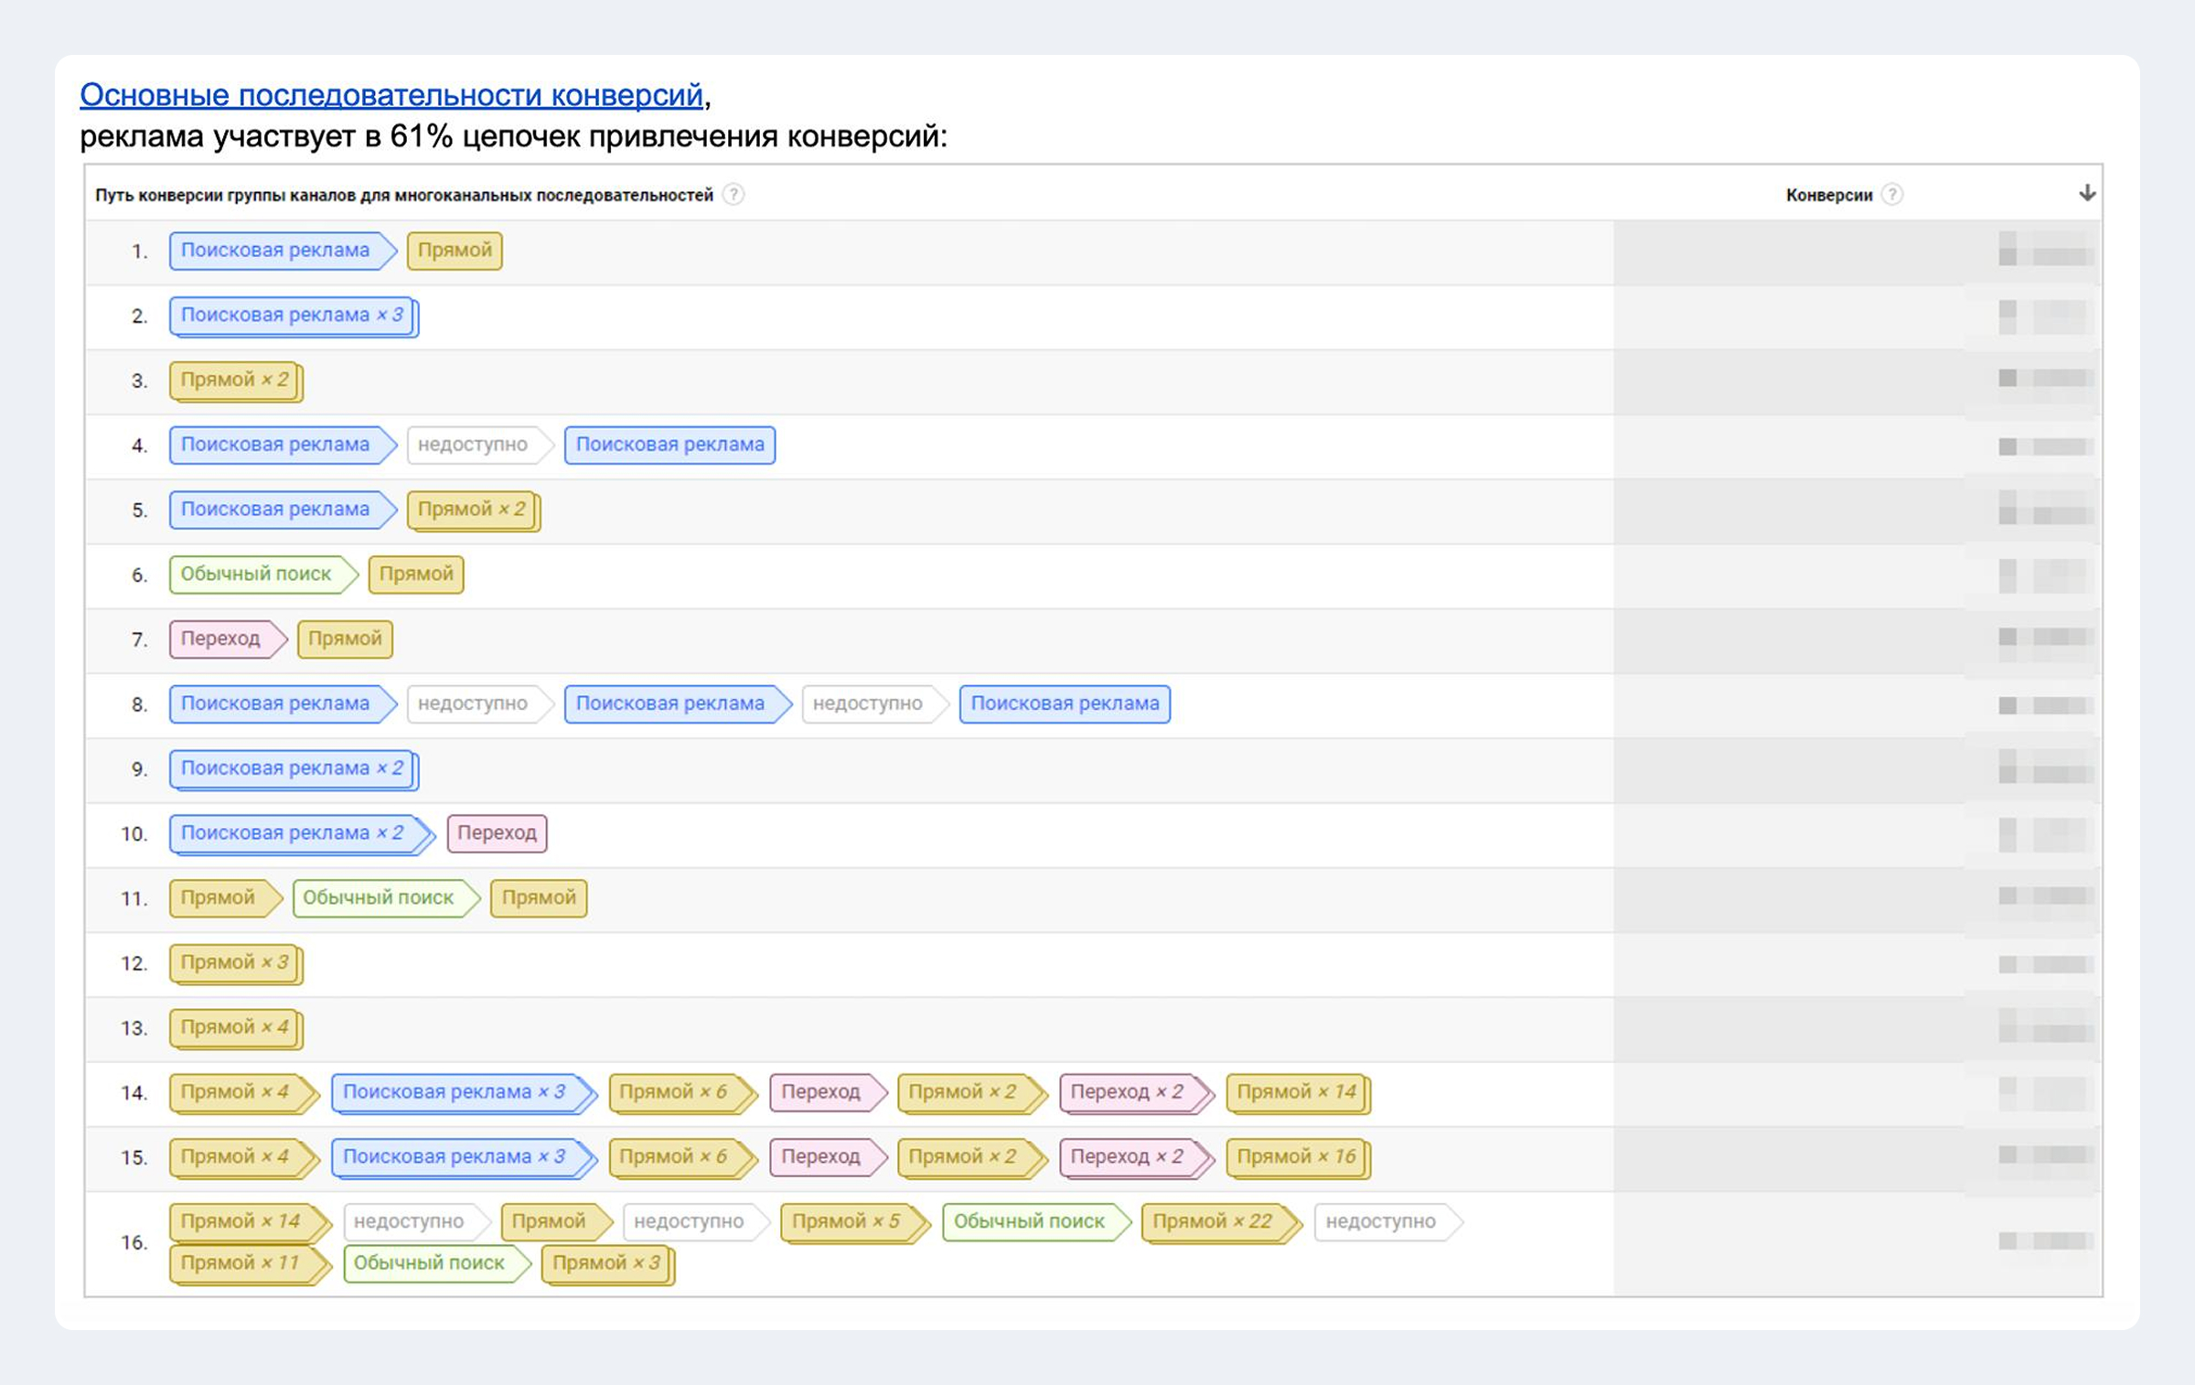
Task: Click 'Обычный поиск' chip in row 11
Action: [x=378, y=898]
